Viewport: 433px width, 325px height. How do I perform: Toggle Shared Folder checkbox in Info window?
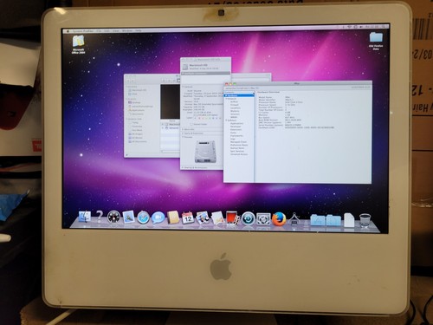pyautogui.click(x=191, y=124)
